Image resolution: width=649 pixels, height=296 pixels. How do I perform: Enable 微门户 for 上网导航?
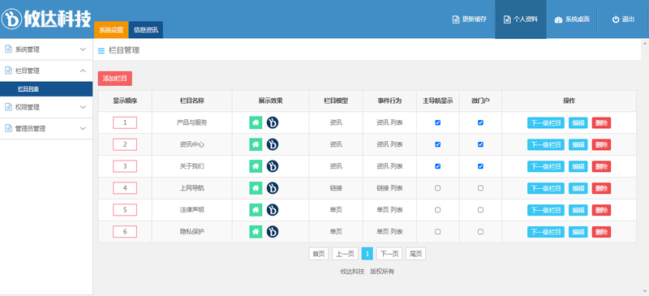480,188
